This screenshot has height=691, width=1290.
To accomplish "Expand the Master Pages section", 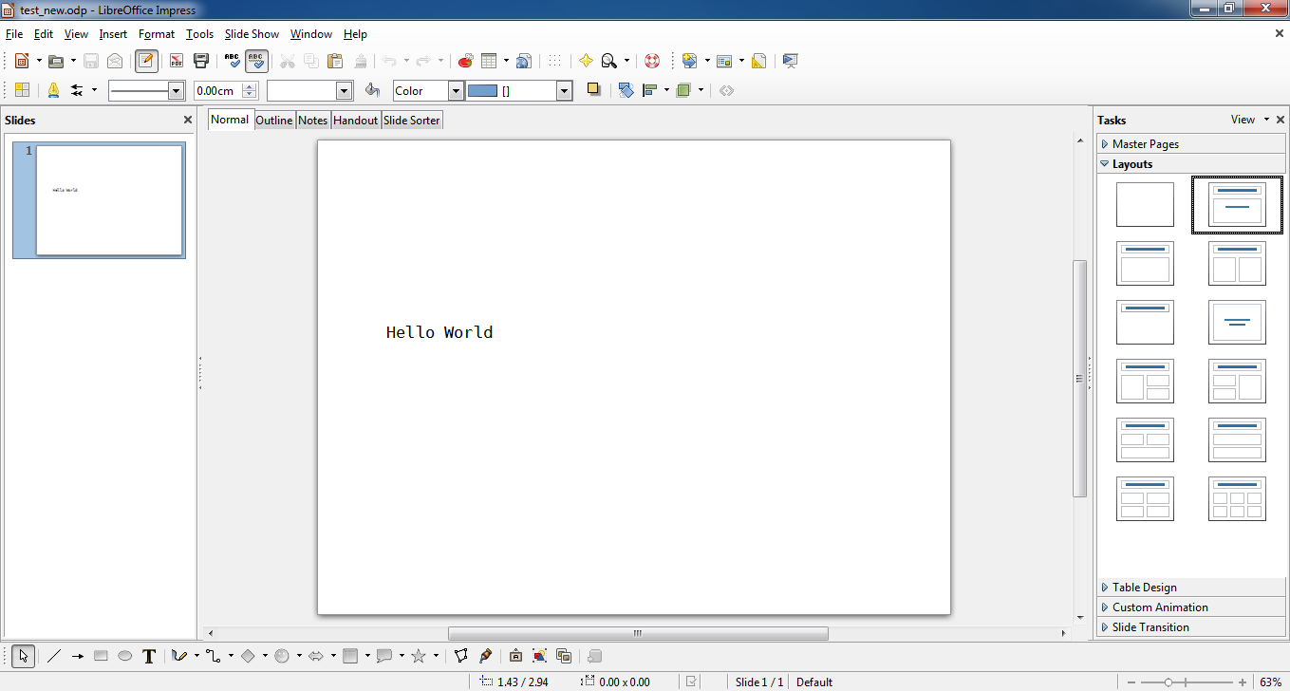I will click(x=1145, y=144).
